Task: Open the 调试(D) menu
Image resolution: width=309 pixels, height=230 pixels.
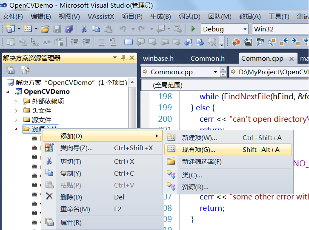Action: (189, 17)
